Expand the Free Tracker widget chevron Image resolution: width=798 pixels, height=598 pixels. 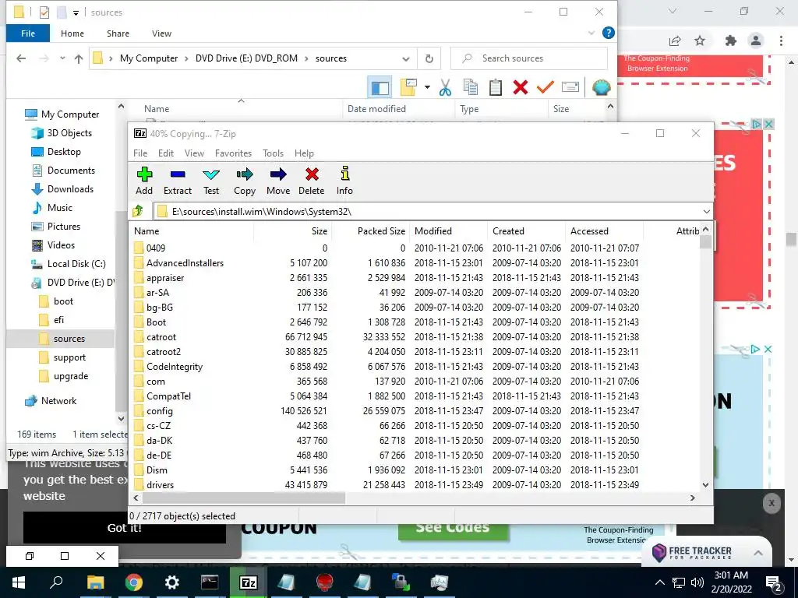tap(758, 553)
